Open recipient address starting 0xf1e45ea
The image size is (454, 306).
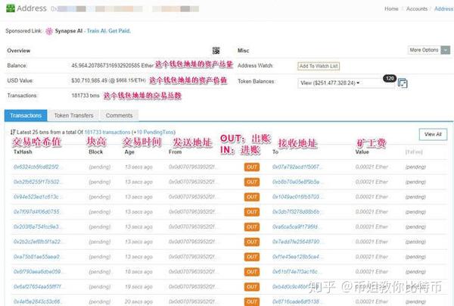pos(296,257)
